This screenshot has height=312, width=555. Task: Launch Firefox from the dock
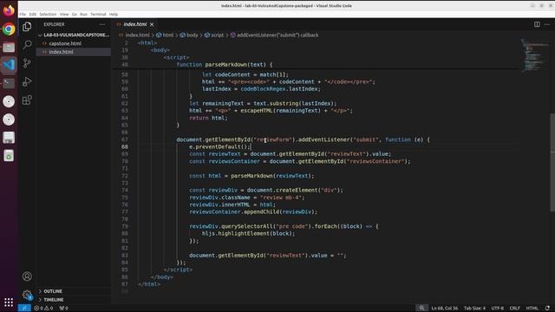coord(9,10)
